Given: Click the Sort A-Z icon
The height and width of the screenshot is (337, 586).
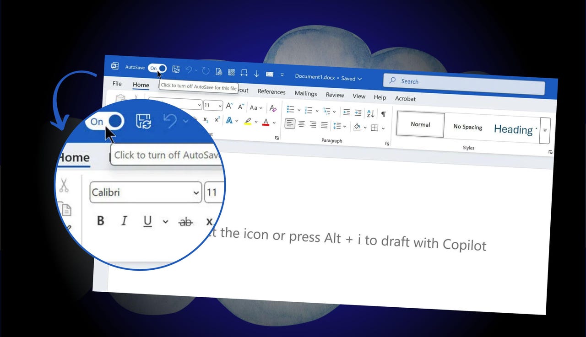Looking at the screenshot, I should tap(370, 113).
